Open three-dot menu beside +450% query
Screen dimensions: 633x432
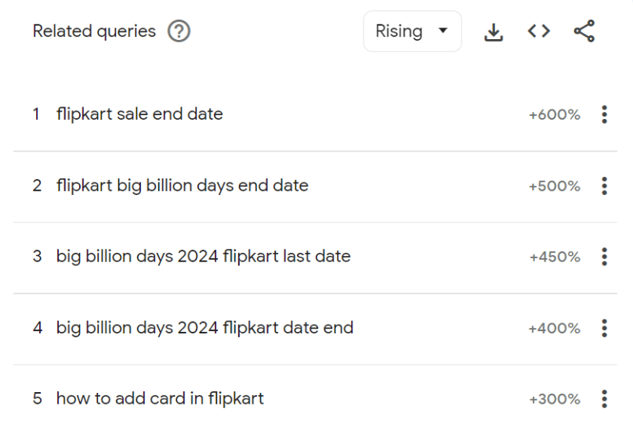604,257
